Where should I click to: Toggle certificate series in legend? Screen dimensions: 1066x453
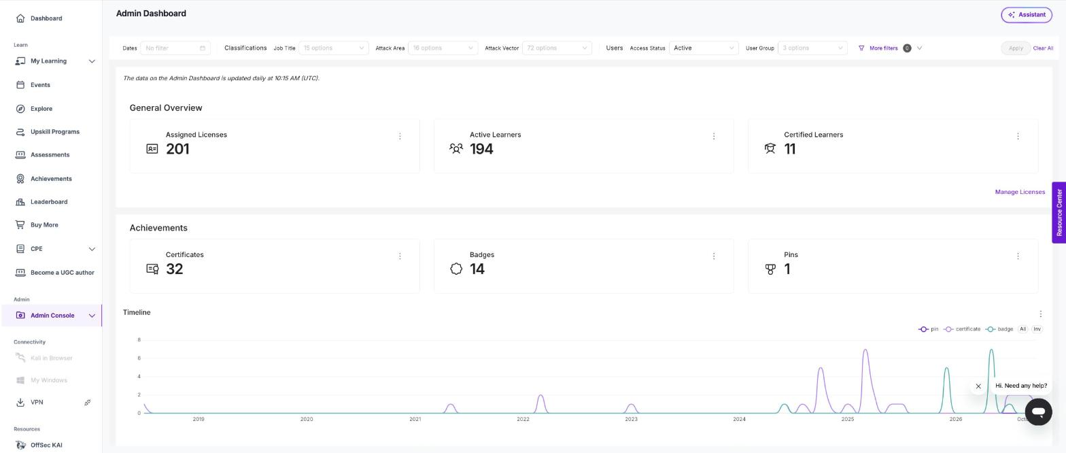pyautogui.click(x=962, y=329)
